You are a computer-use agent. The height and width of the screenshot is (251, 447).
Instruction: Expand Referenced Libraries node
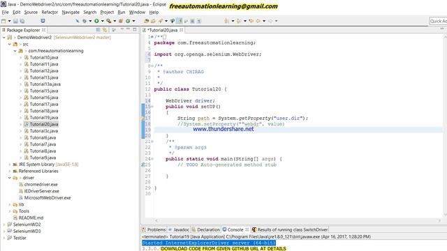click(9, 171)
